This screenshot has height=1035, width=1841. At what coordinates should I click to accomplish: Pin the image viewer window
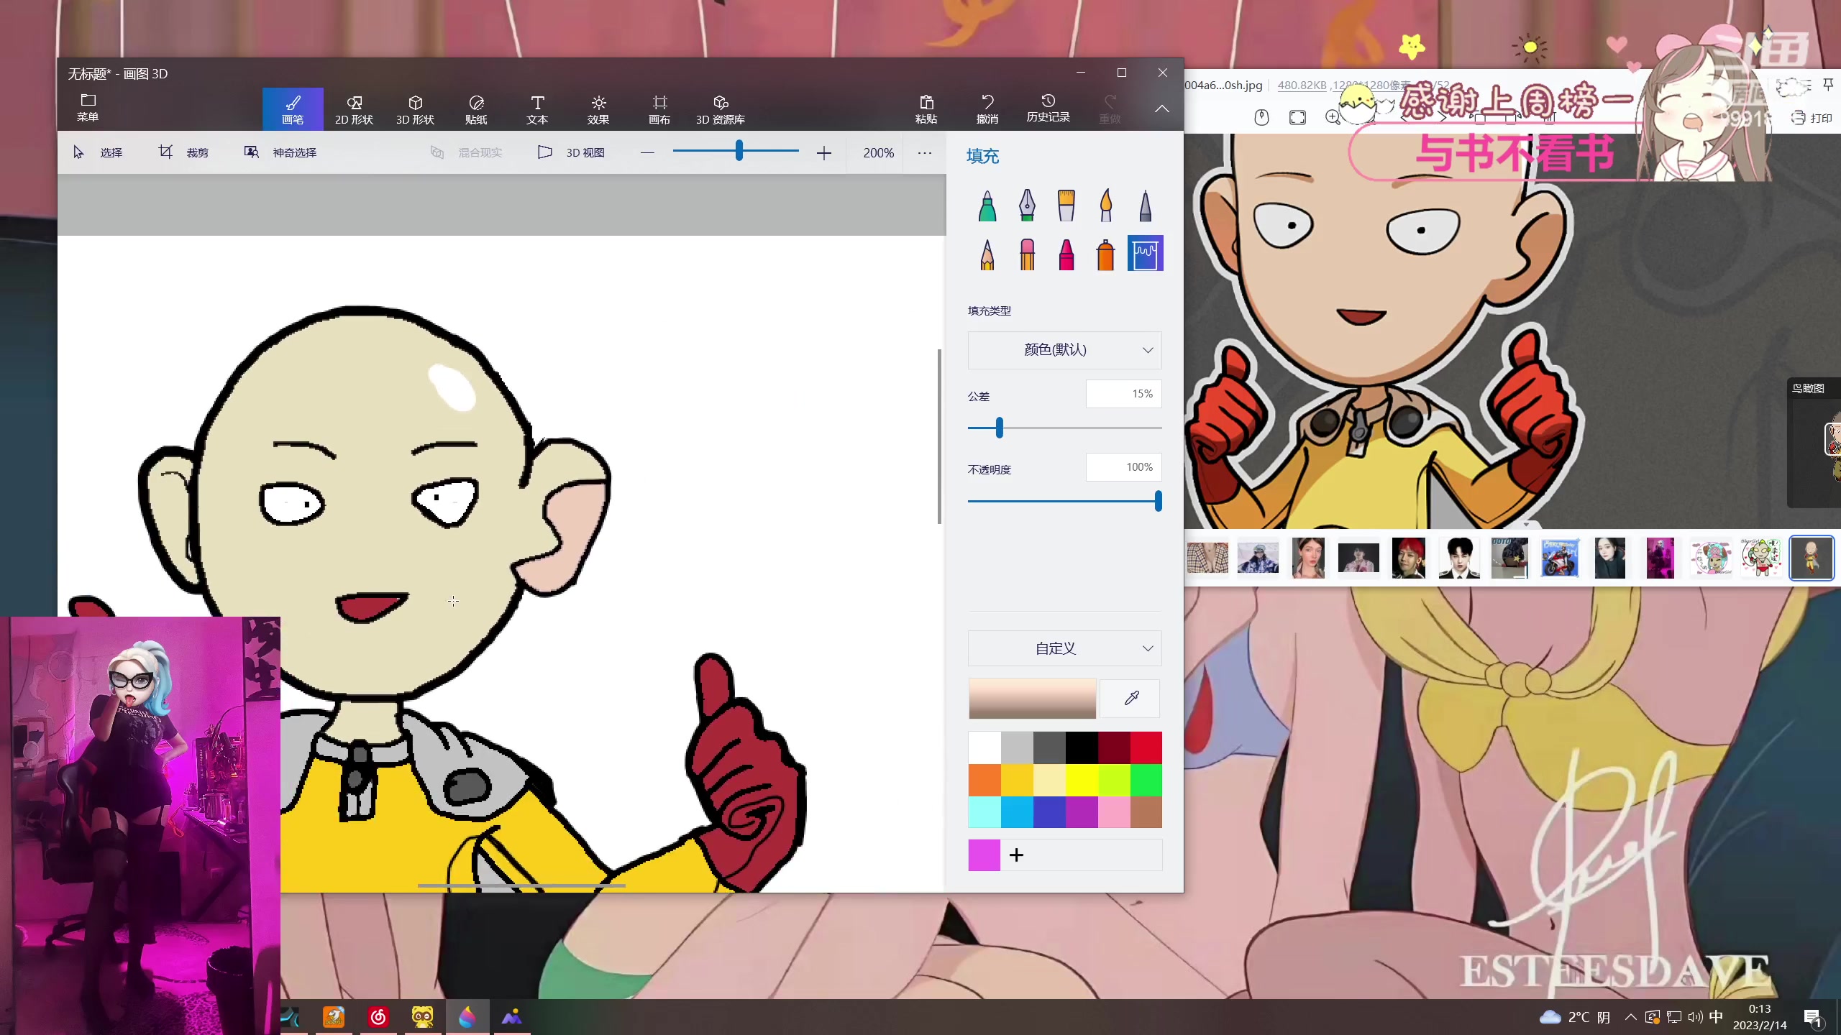1828,85
